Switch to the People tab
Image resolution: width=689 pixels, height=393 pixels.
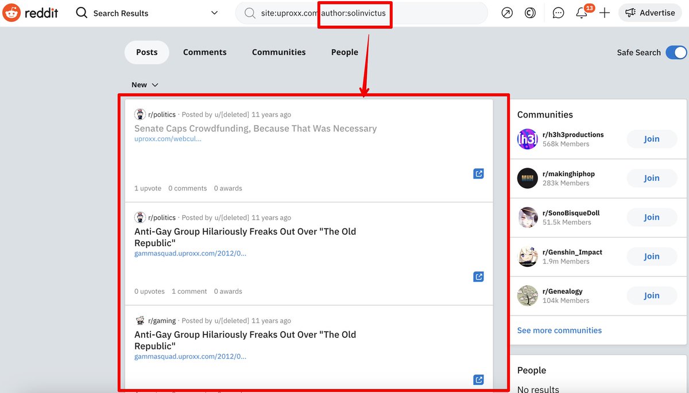tap(344, 52)
